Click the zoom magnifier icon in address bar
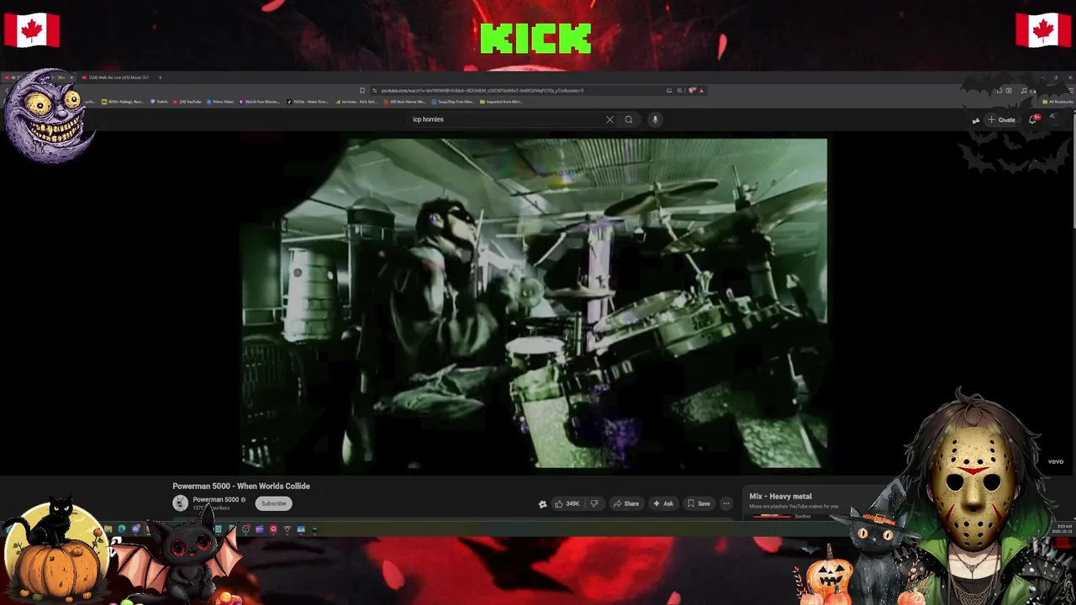Screen dimensions: 1076x605 point(679,90)
